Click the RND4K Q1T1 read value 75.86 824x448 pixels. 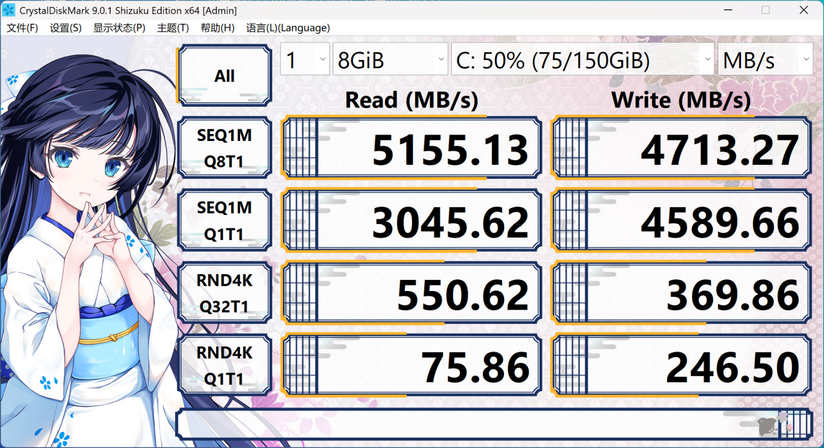(412, 366)
